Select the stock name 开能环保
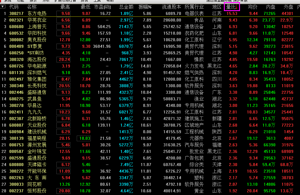 (37, 171)
